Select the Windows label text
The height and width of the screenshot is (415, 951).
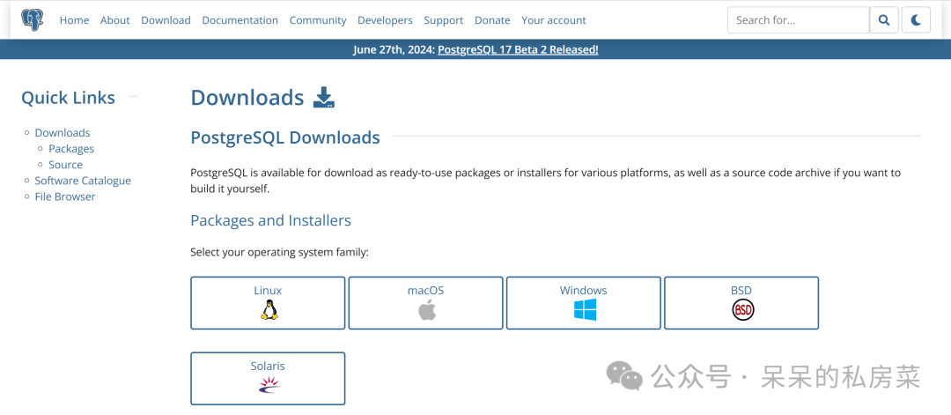[584, 291]
